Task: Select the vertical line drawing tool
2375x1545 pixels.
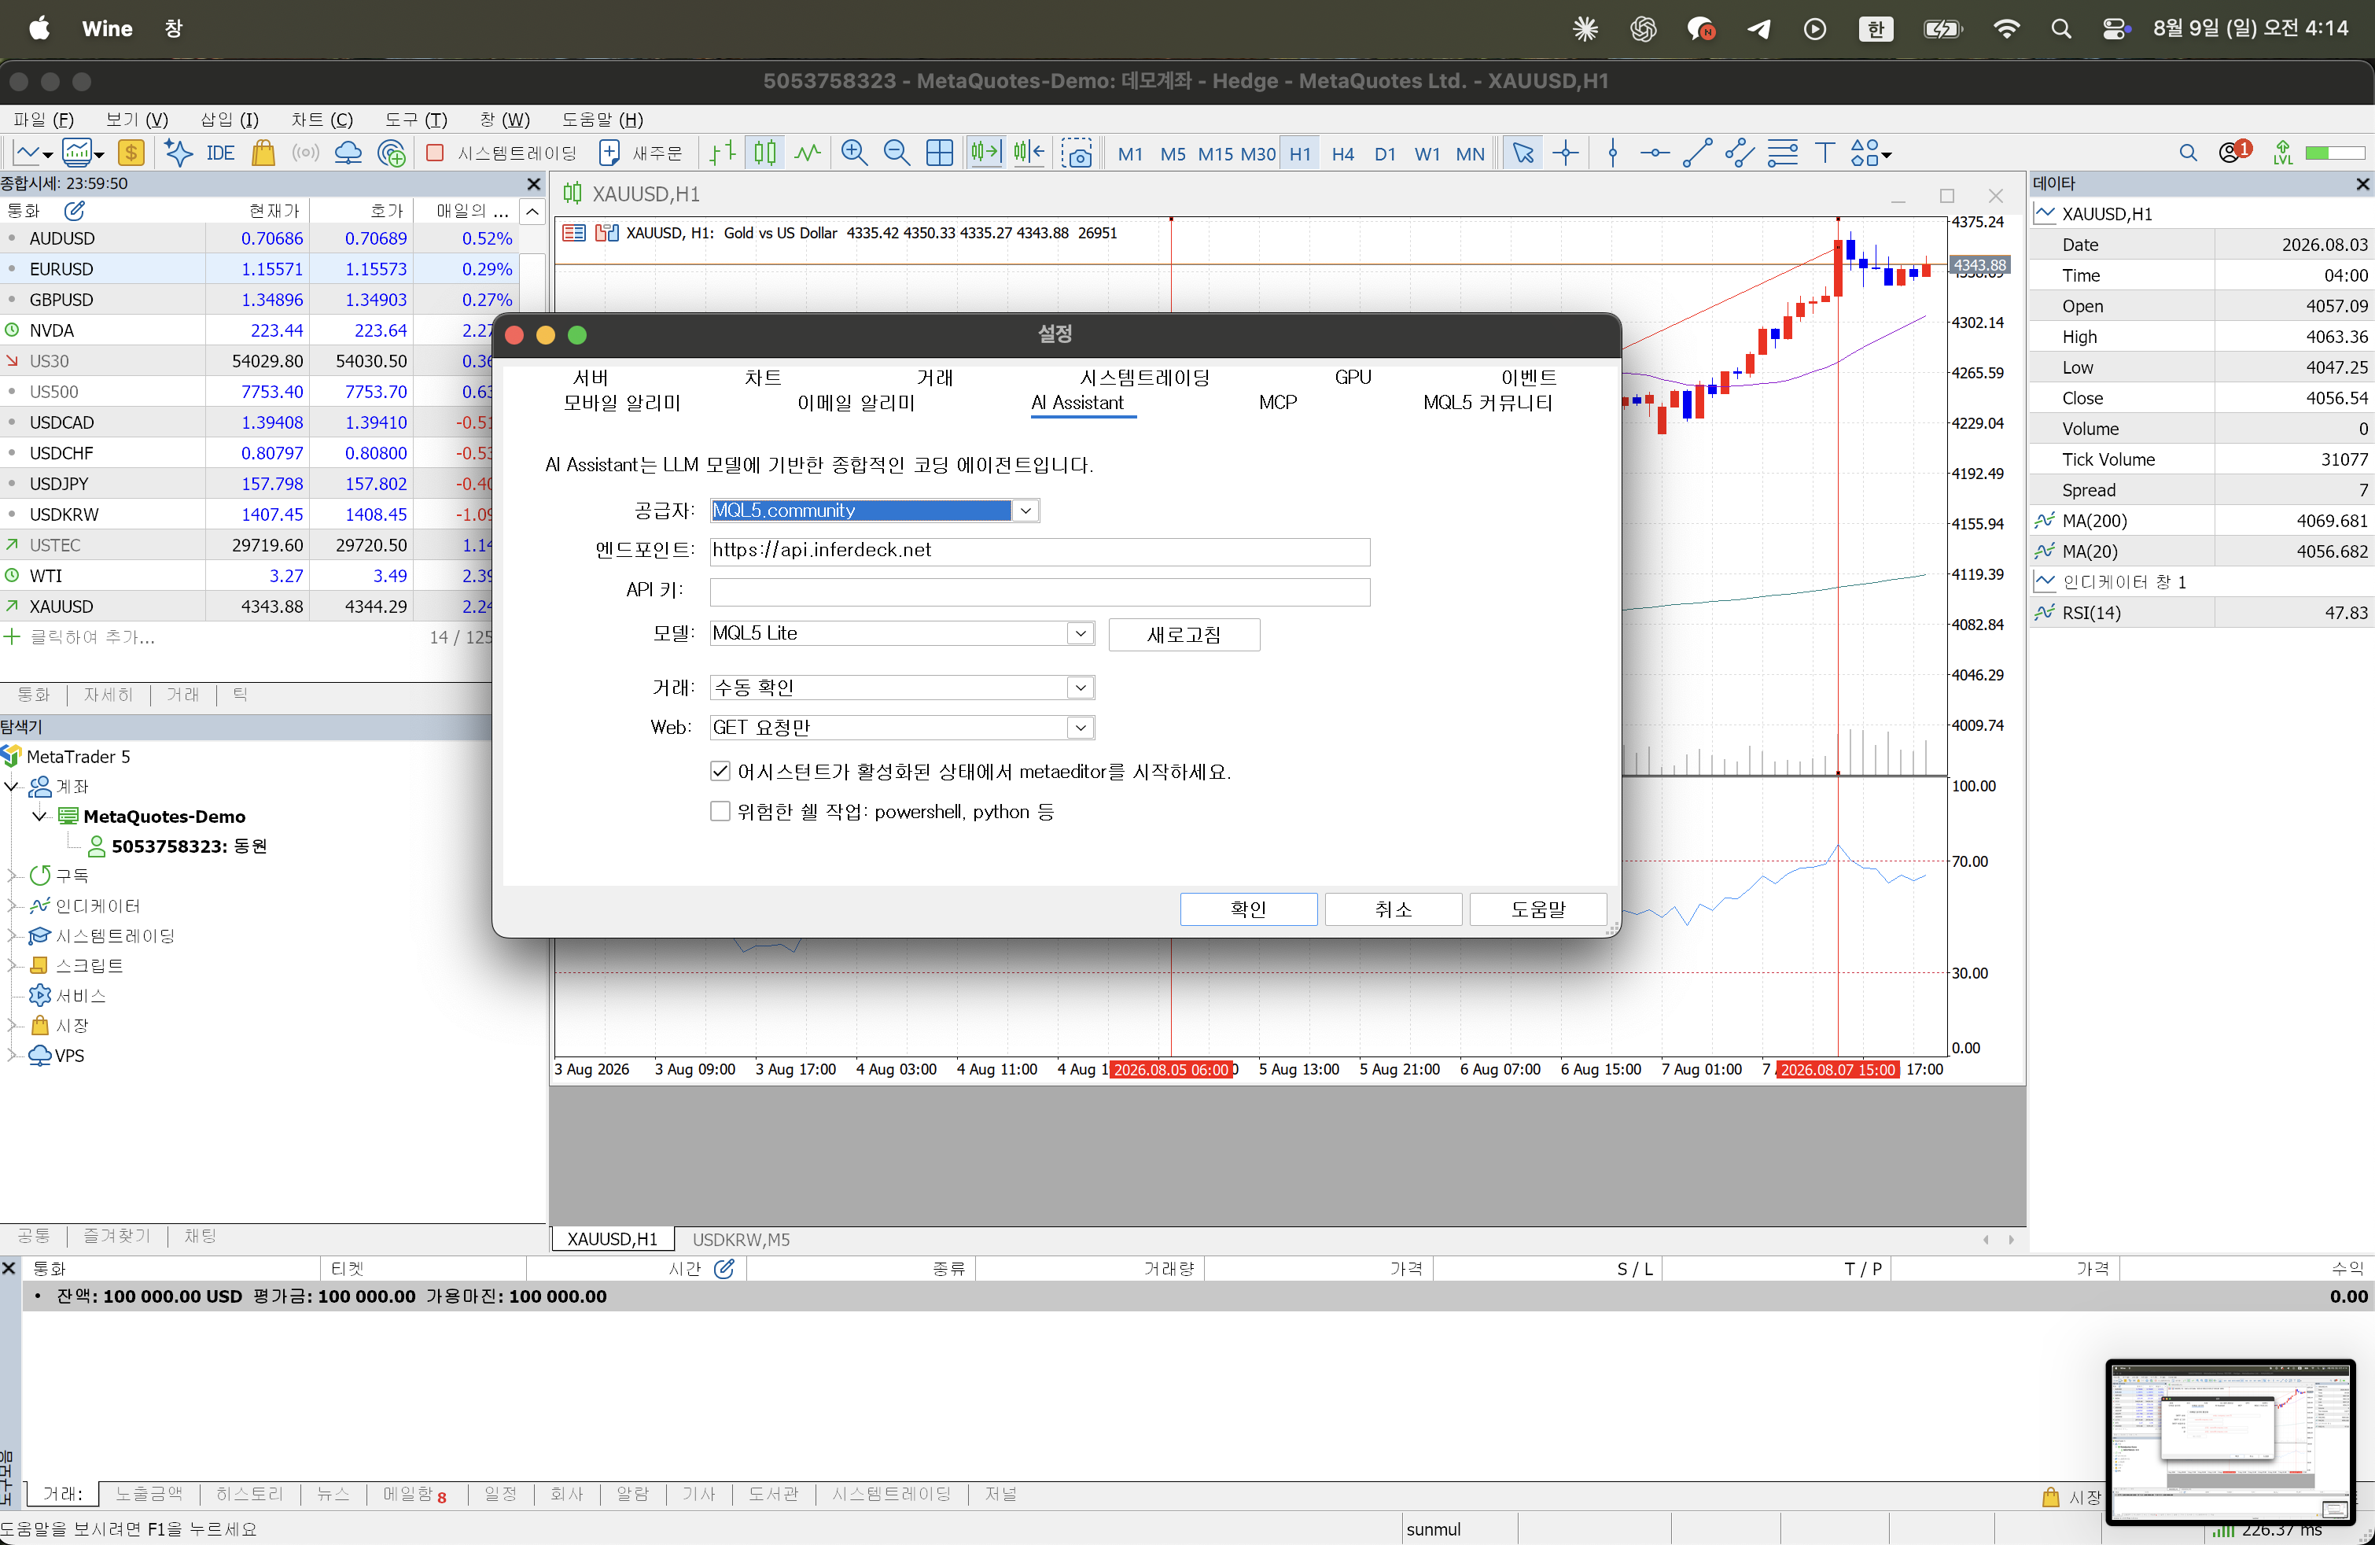Action: pyautogui.click(x=1613, y=153)
